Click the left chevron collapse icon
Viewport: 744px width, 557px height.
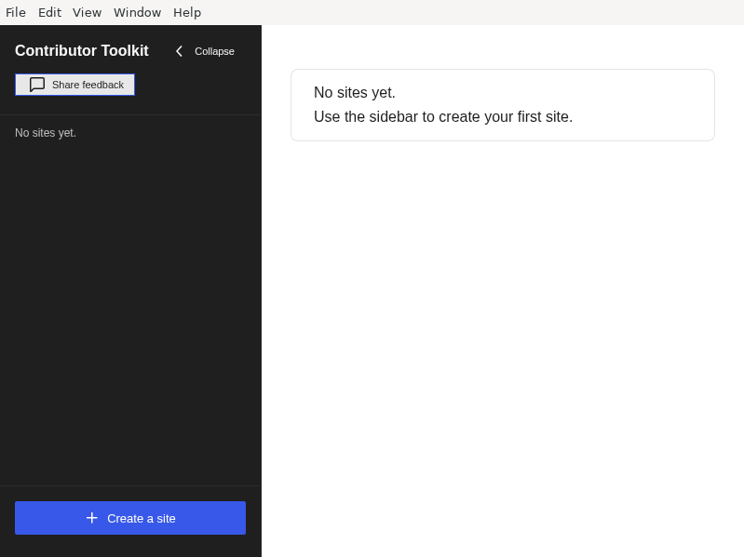(179, 51)
